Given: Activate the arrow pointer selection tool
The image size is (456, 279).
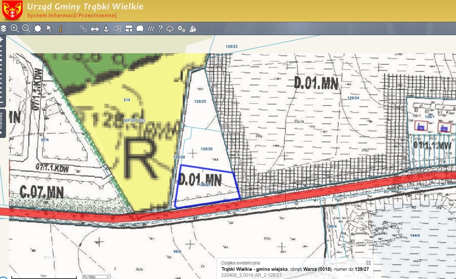Looking at the screenshot, I should point(49,28).
